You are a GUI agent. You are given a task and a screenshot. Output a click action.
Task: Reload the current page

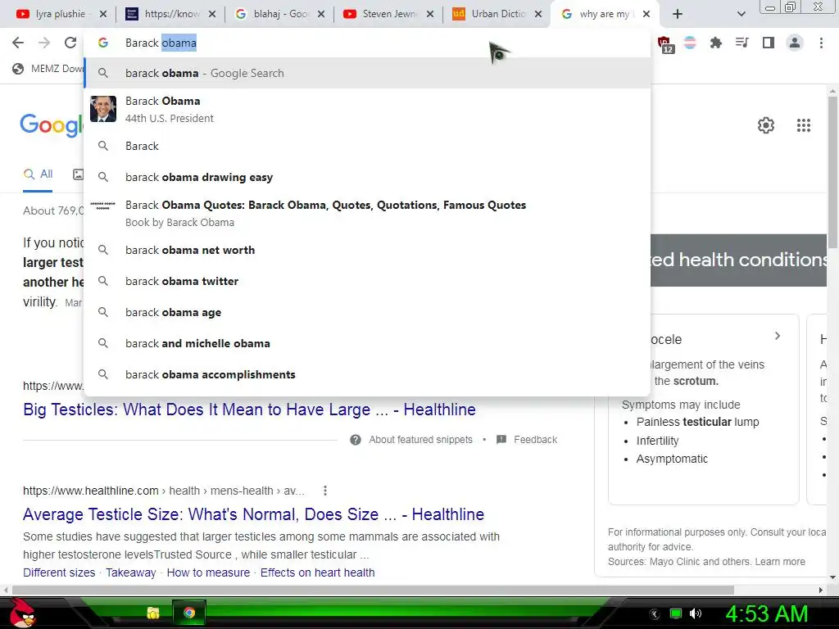coord(70,43)
